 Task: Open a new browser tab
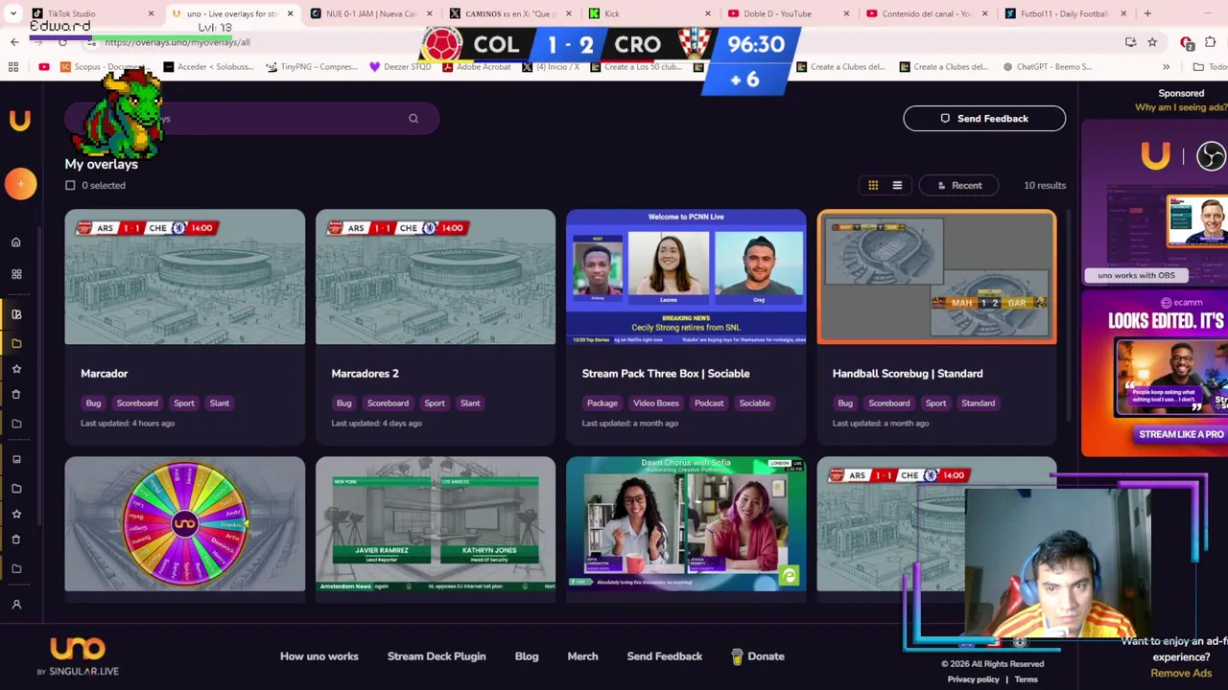[x=1147, y=13]
